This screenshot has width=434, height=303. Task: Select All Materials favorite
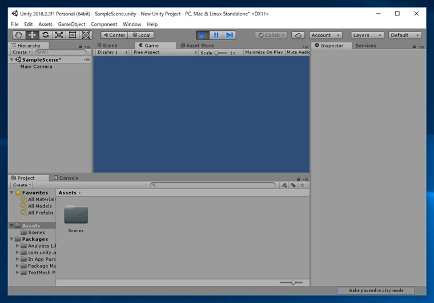[39, 200]
